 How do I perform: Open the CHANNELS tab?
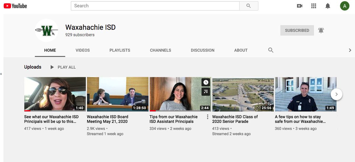tap(161, 50)
